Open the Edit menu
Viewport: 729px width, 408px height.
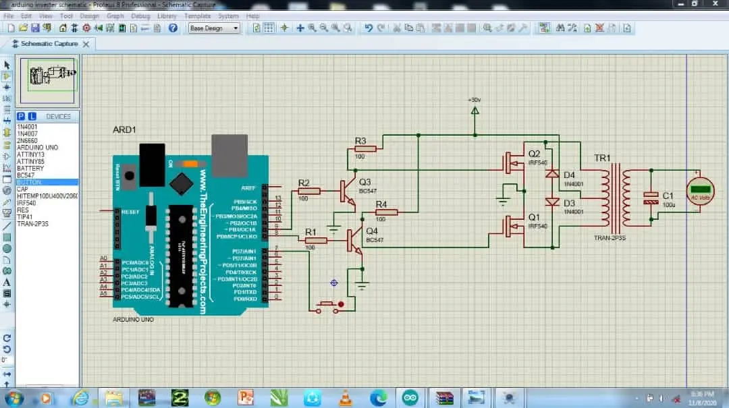(x=26, y=16)
